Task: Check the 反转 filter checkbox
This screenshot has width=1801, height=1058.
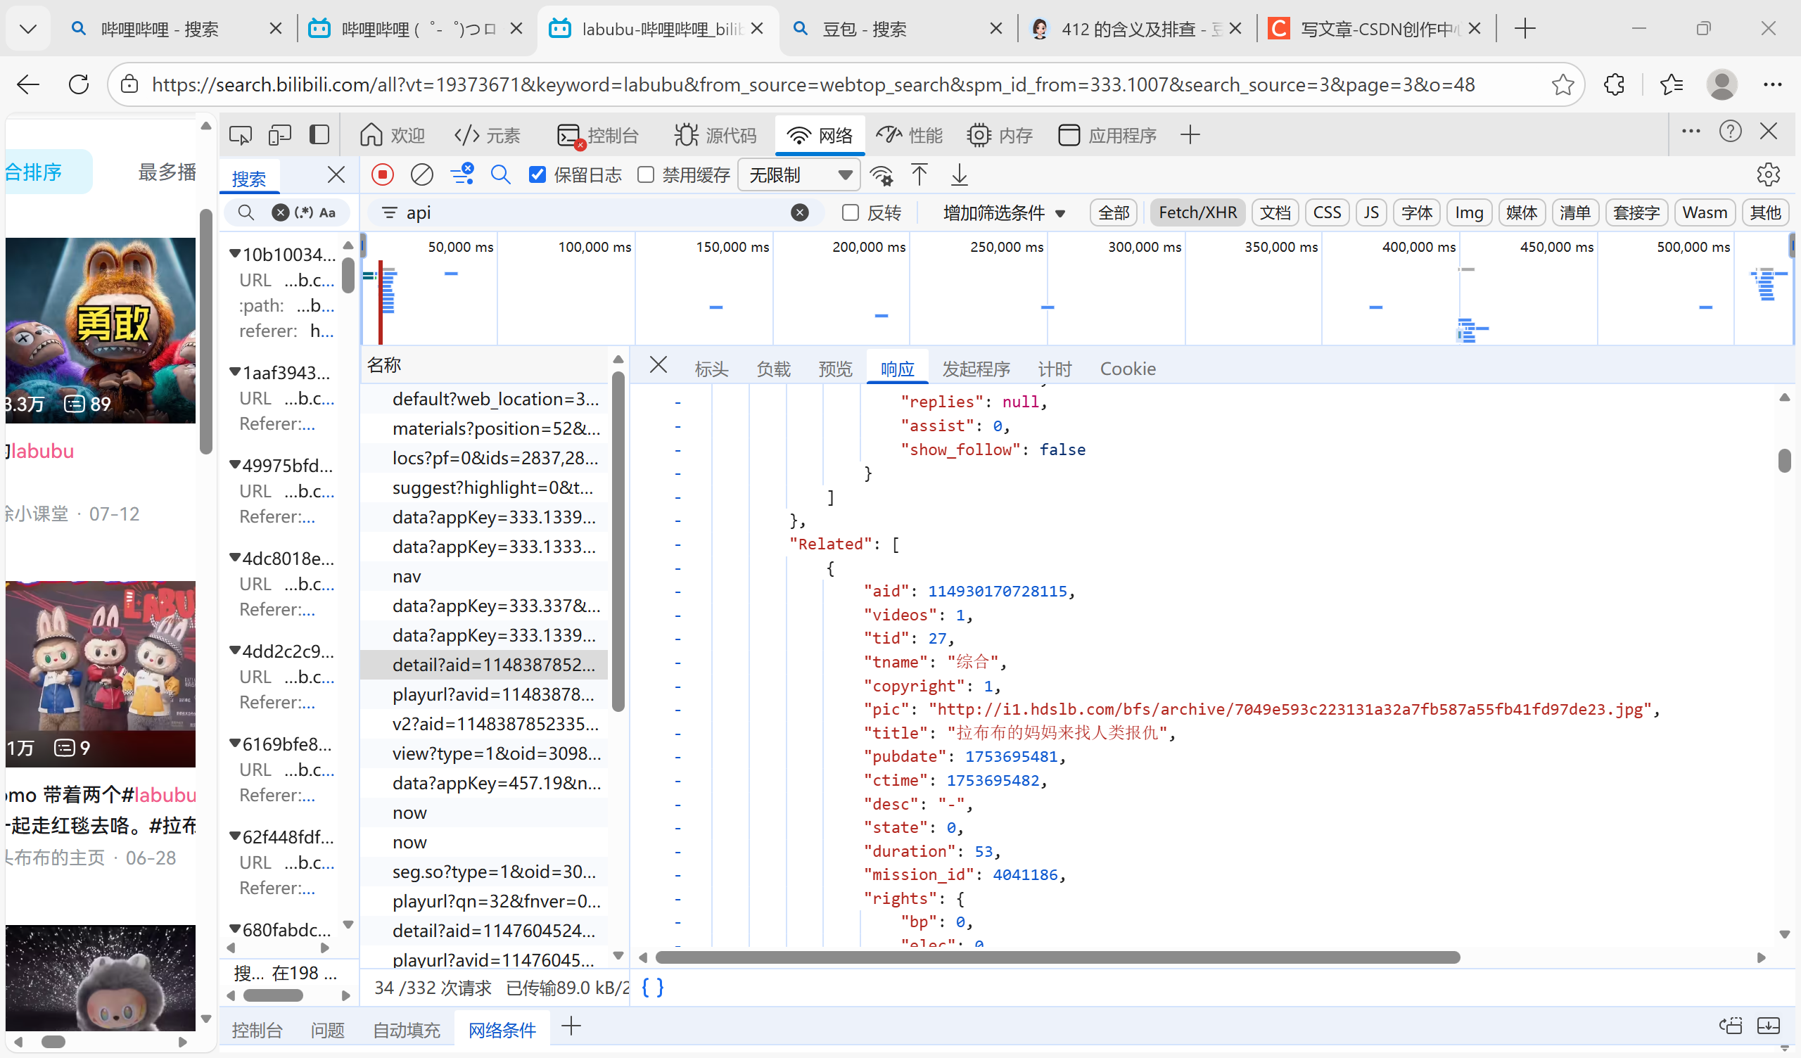Action: pyautogui.click(x=850, y=213)
